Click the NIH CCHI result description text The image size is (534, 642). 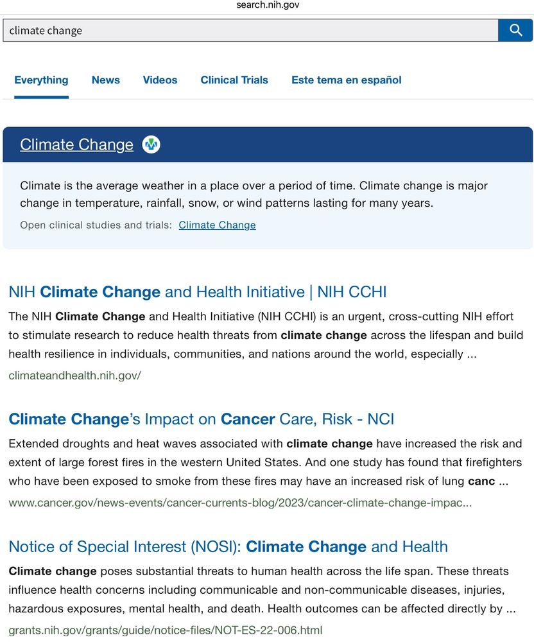[x=266, y=335]
